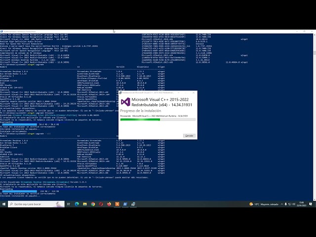The height and width of the screenshot is (237, 316).
Task: Maximize the PowerShell window
Action: pos(304,32)
